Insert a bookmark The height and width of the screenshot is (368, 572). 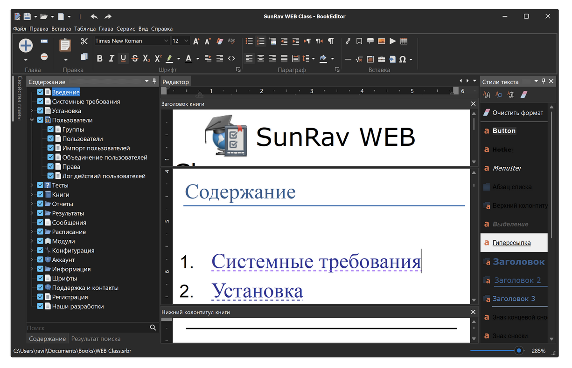click(x=359, y=41)
